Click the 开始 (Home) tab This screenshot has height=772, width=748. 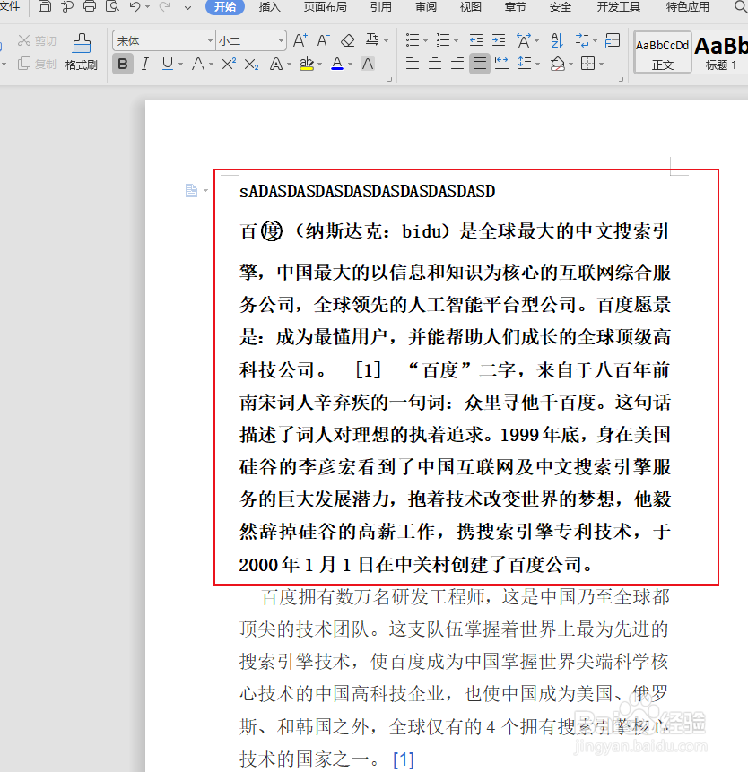(x=225, y=7)
